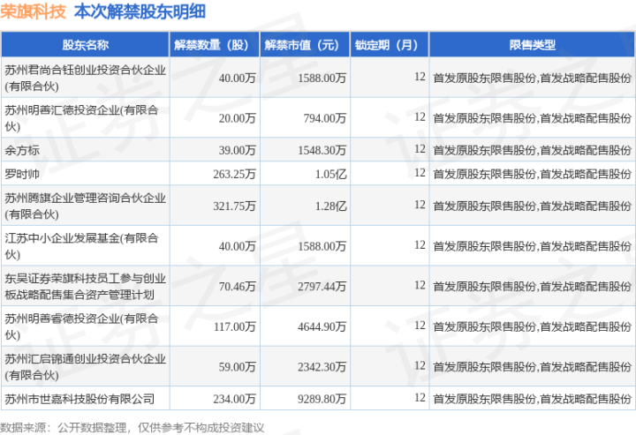Click the 解禁数量（股） column header

click(x=215, y=44)
